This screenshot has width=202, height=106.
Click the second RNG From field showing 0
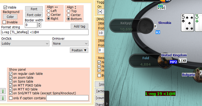101,50
